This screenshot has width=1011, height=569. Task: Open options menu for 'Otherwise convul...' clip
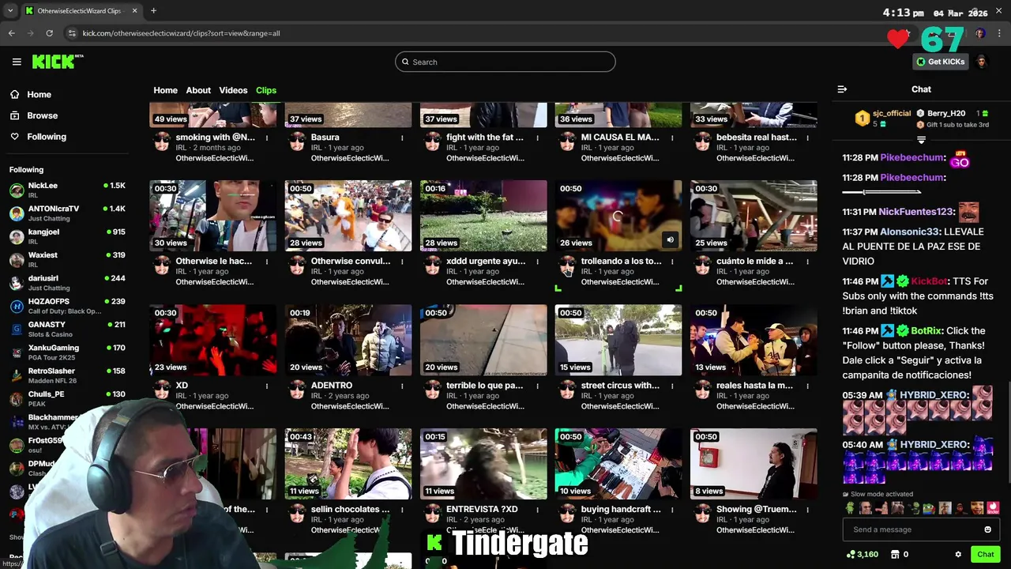[402, 262]
